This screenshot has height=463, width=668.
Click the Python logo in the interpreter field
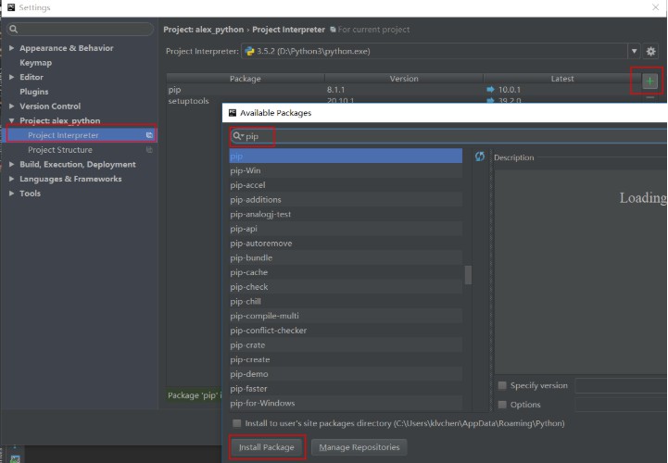(249, 51)
